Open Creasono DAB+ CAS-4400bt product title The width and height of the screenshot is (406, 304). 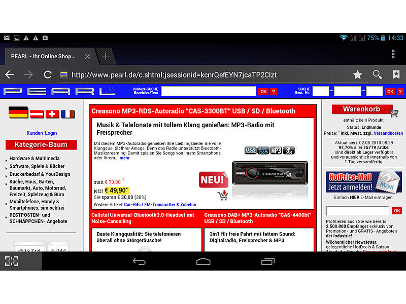click(258, 218)
